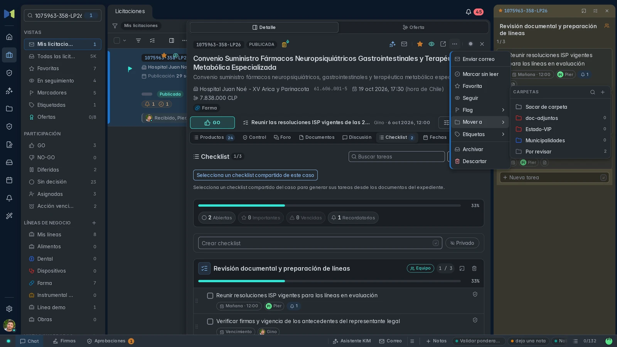617x347 pixels.
Task: Check the Verificar firmas y vigencia task
Action: click(210, 322)
